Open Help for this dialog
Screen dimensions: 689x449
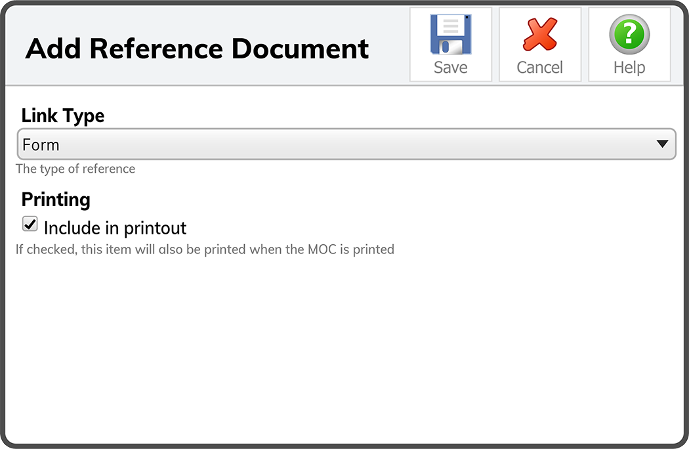coord(629,45)
